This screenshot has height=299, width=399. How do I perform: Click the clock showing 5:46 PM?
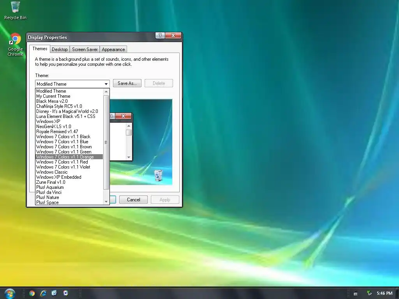tap(385, 293)
